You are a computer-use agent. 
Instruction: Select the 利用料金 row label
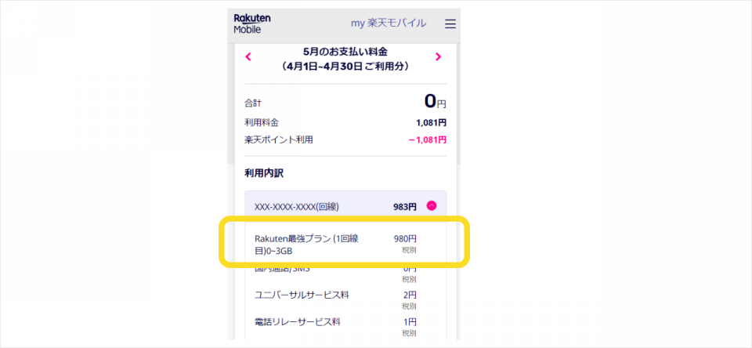pyautogui.click(x=262, y=122)
